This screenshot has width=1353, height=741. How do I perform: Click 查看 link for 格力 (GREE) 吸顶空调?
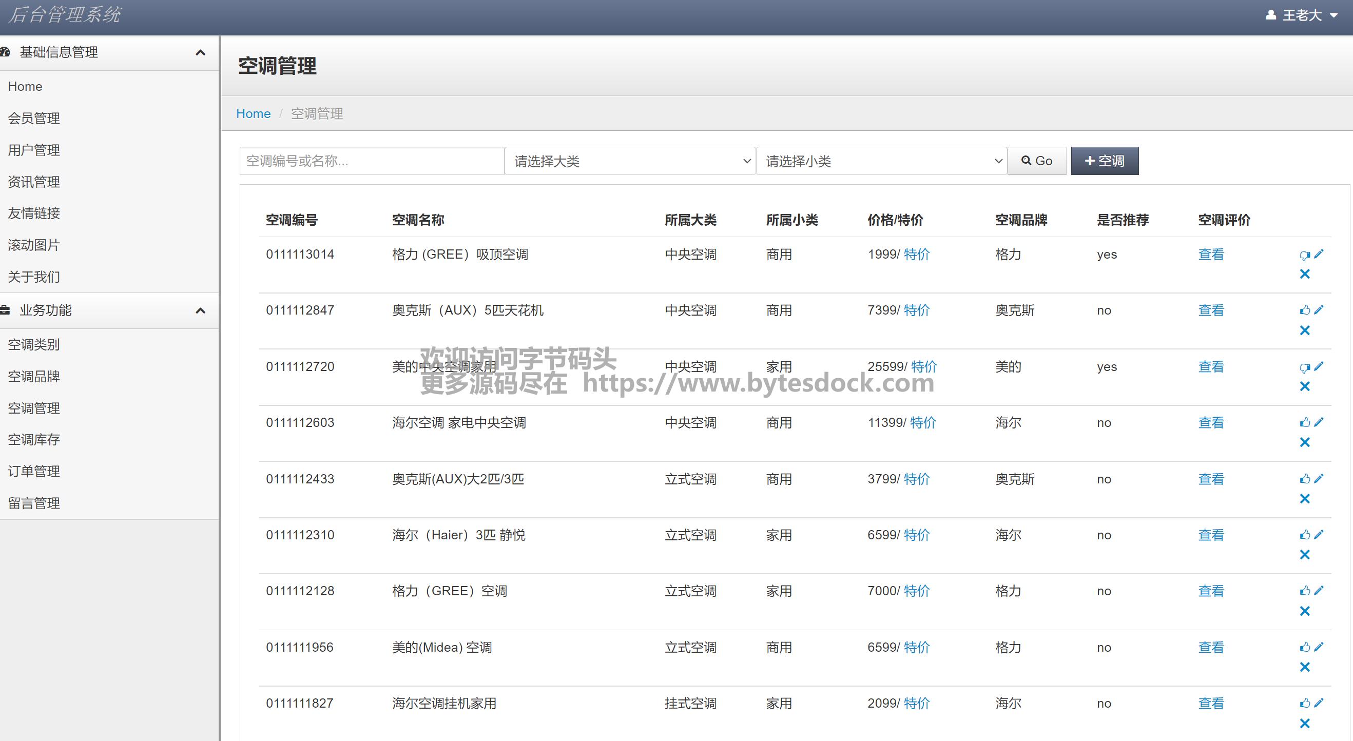[x=1211, y=255]
